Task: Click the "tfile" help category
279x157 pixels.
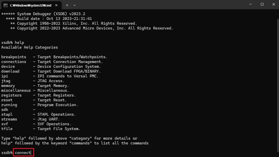Action: pyautogui.click(x=7, y=129)
